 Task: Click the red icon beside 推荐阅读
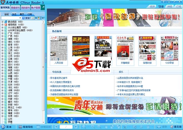tap(6, 24)
